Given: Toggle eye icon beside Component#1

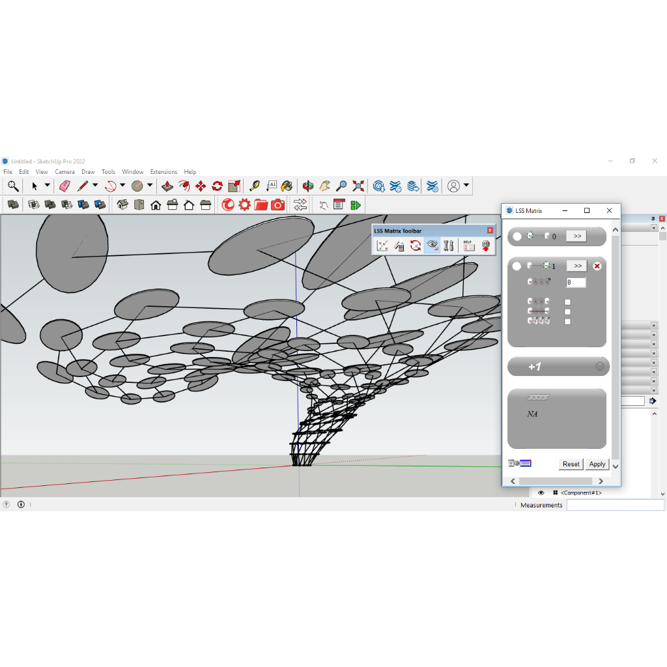Looking at the screenshot, I should click(541, 493).
